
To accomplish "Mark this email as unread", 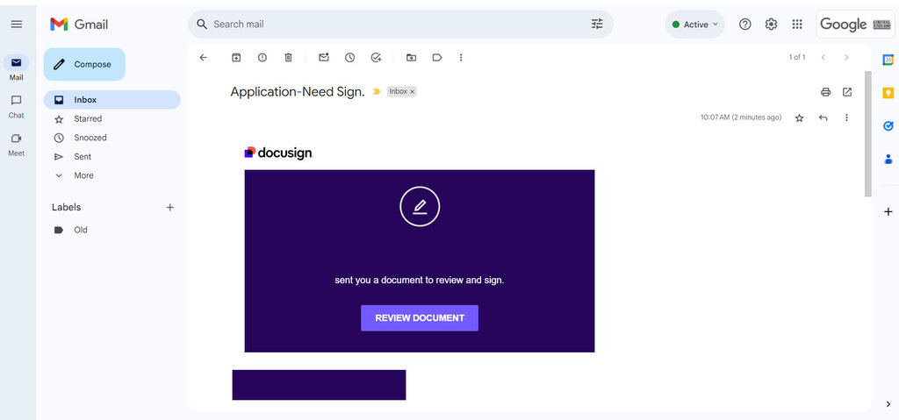I will point(324,57).
